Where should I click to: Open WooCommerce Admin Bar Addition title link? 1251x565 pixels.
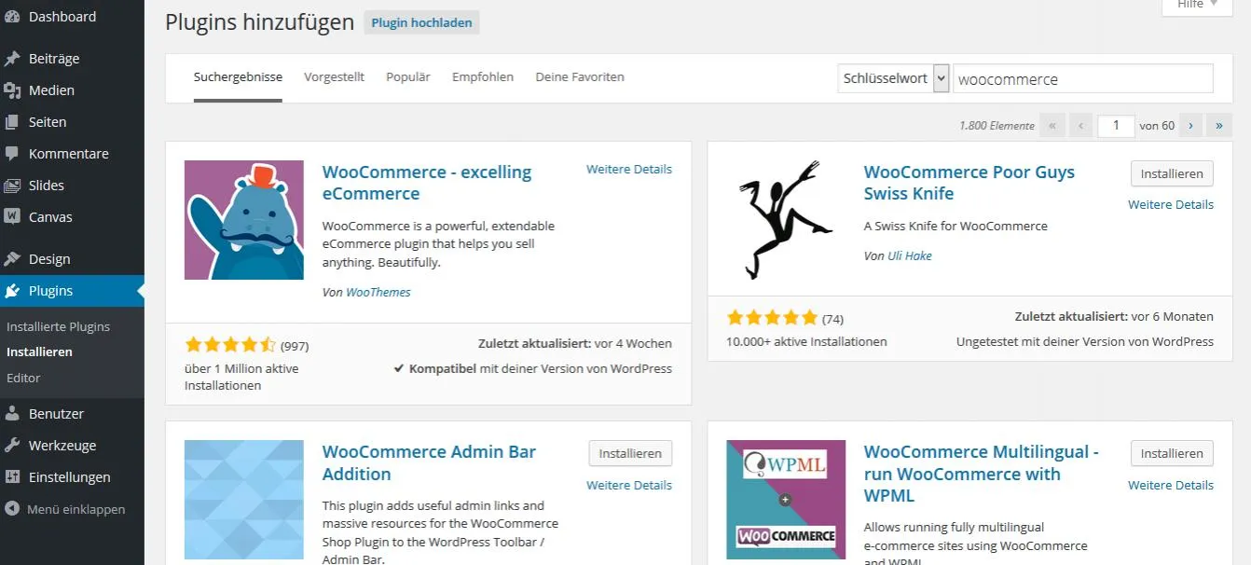pyautogui.click(x=429, y=462)
